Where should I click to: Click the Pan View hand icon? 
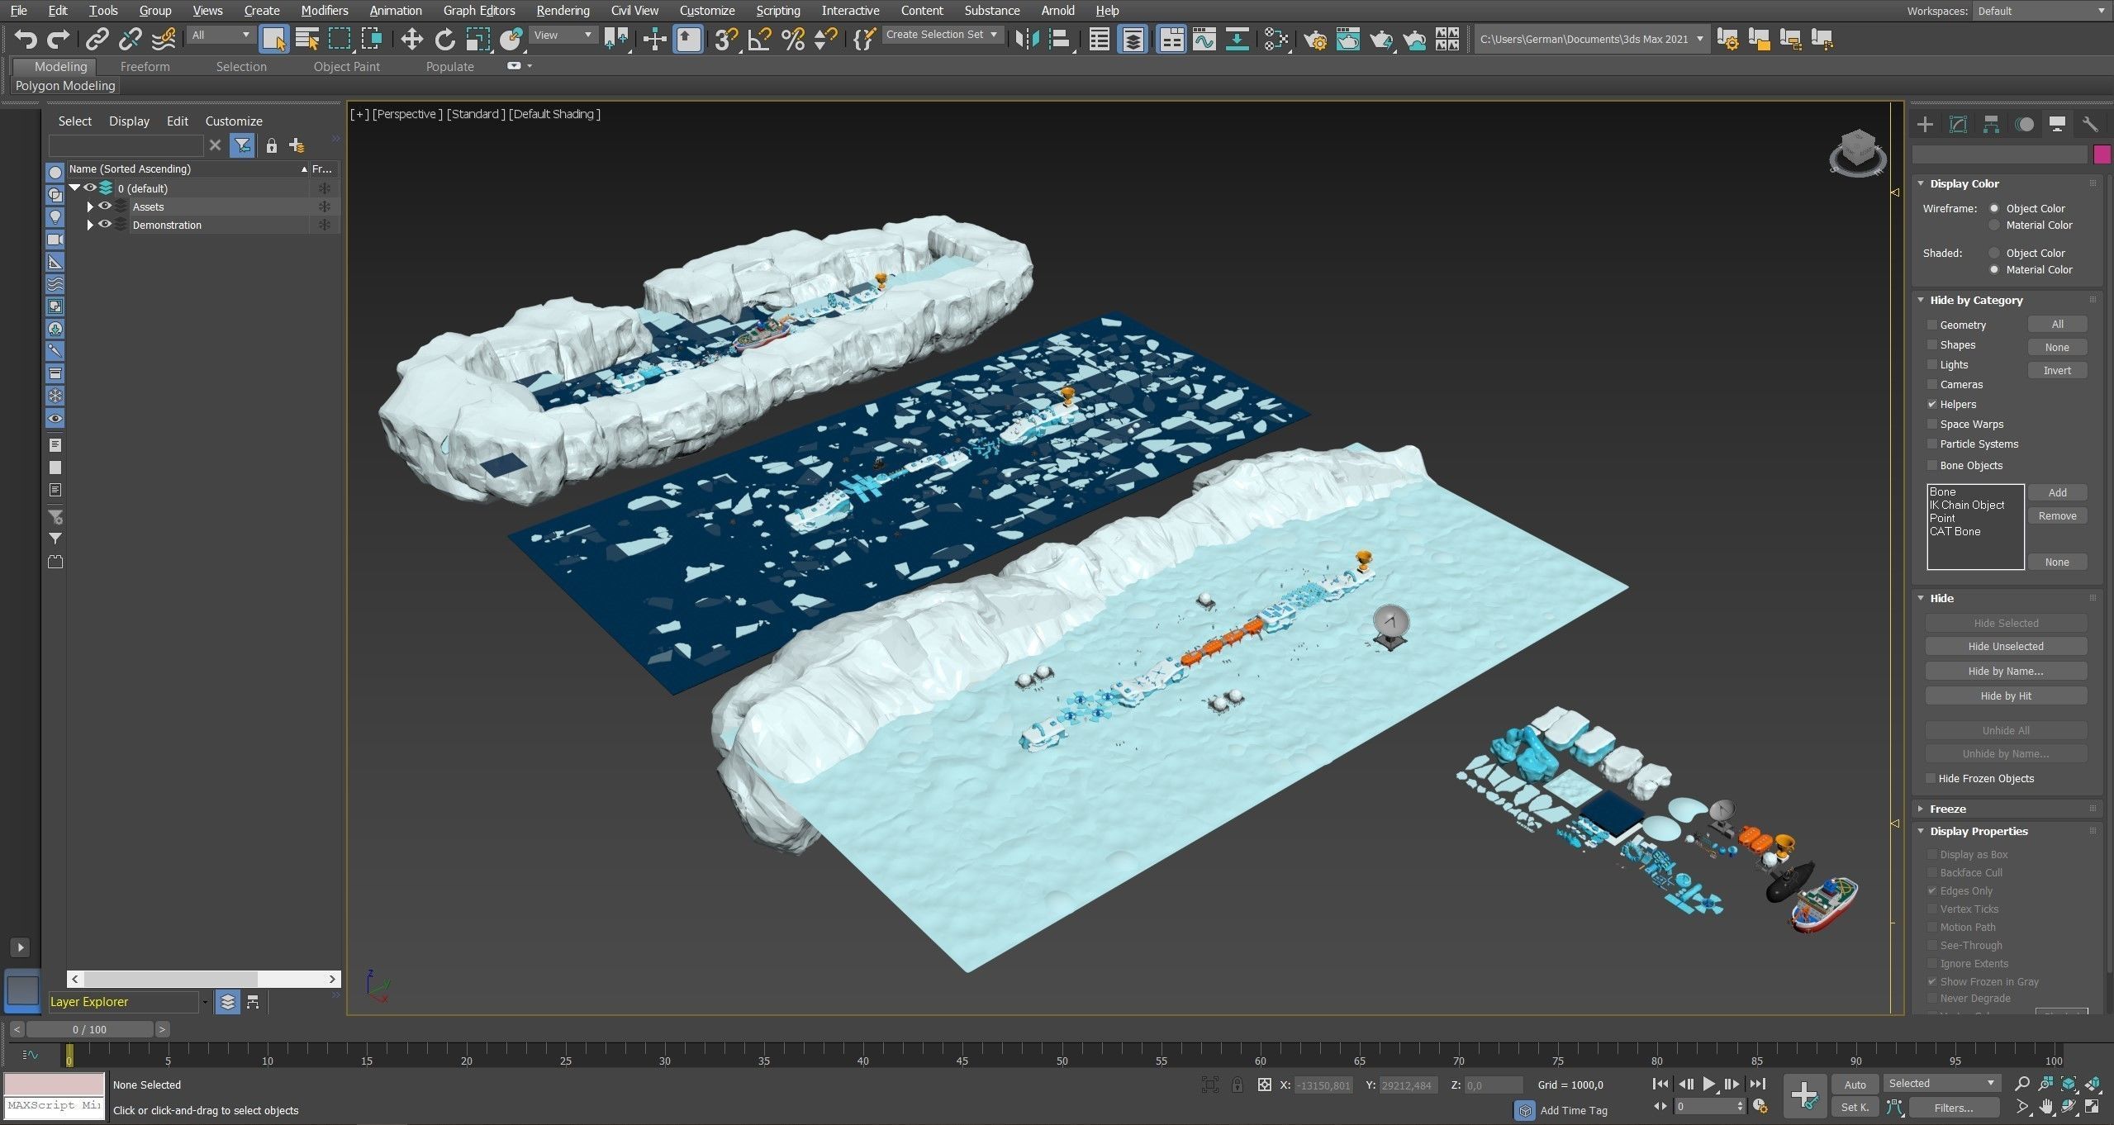point(2045,1107)
